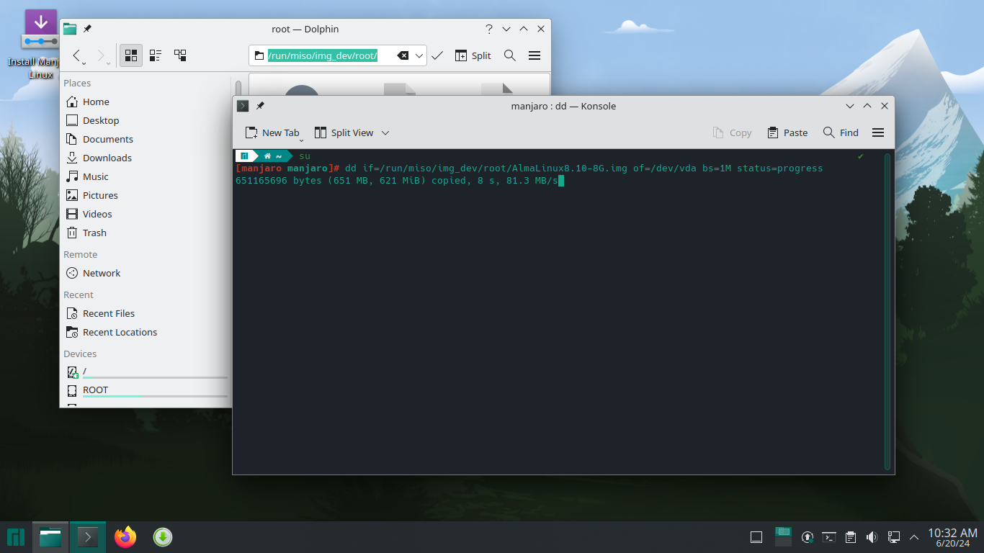Open Install Manjaro Linux desktop icon
The width and height of the screenshot is (984, 553).
tap(41, 45)
